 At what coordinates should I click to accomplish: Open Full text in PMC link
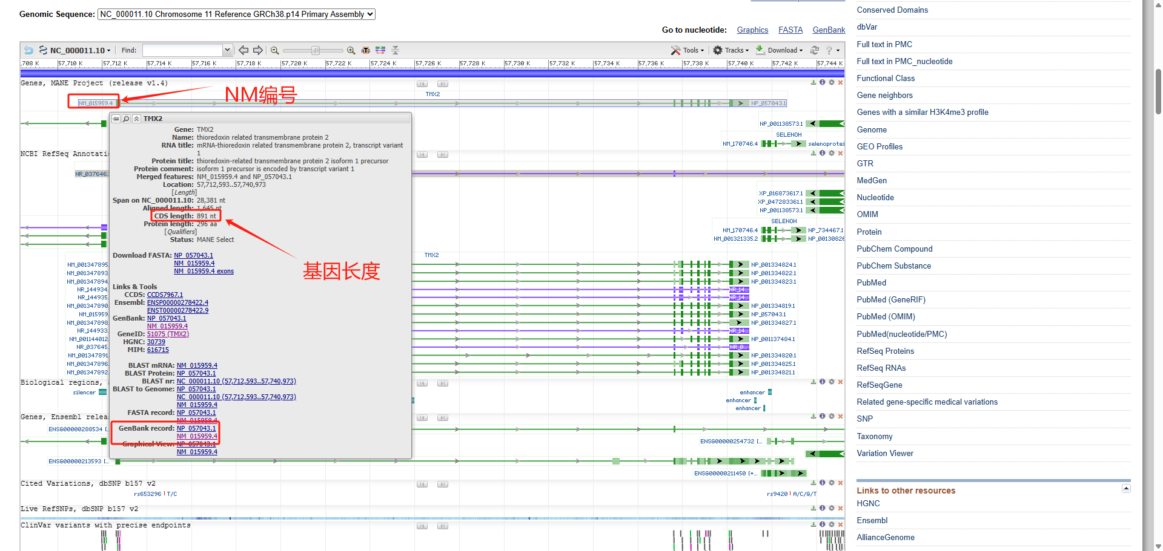[884, 44]
